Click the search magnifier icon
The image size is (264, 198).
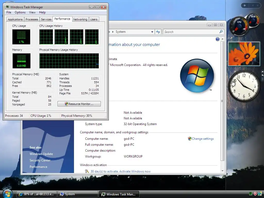[221, 31]
